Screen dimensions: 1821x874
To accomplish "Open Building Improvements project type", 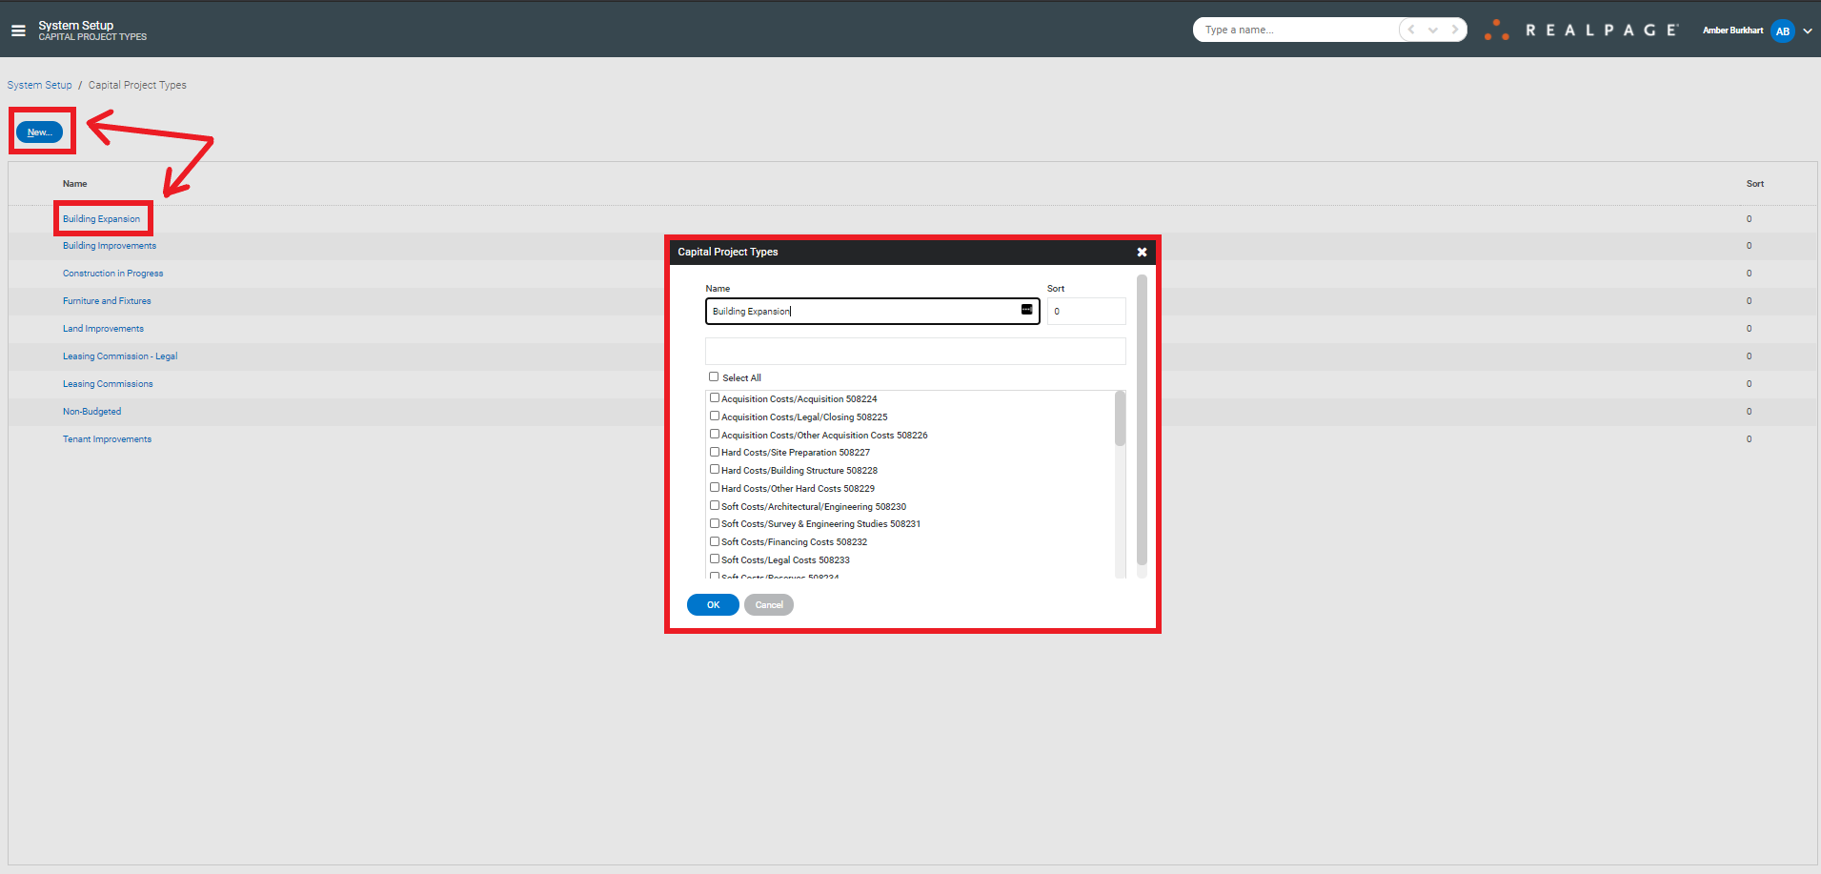I will pyautogui.click(x=110, y=246).
